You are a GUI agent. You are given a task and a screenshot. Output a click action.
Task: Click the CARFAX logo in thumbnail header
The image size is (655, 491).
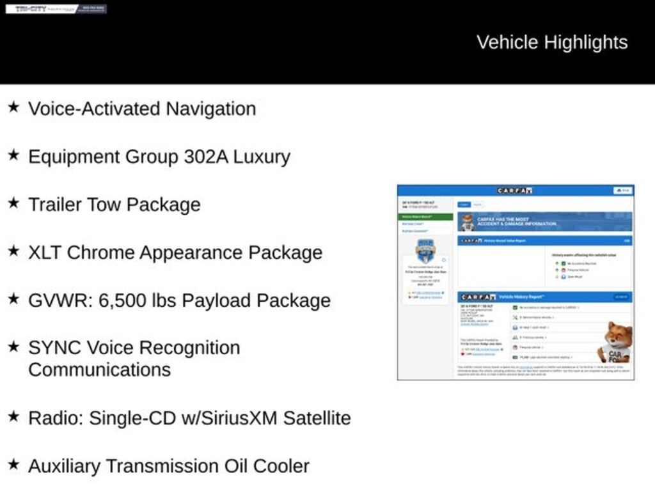point(515,191)
